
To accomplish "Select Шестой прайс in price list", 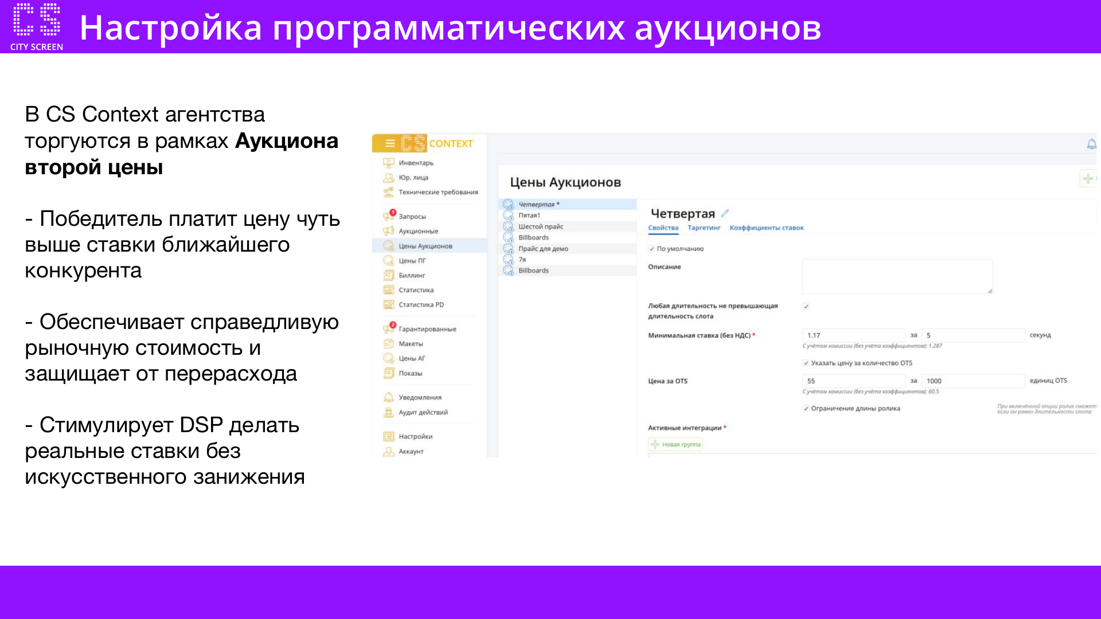I will click(x=541, y=226).
